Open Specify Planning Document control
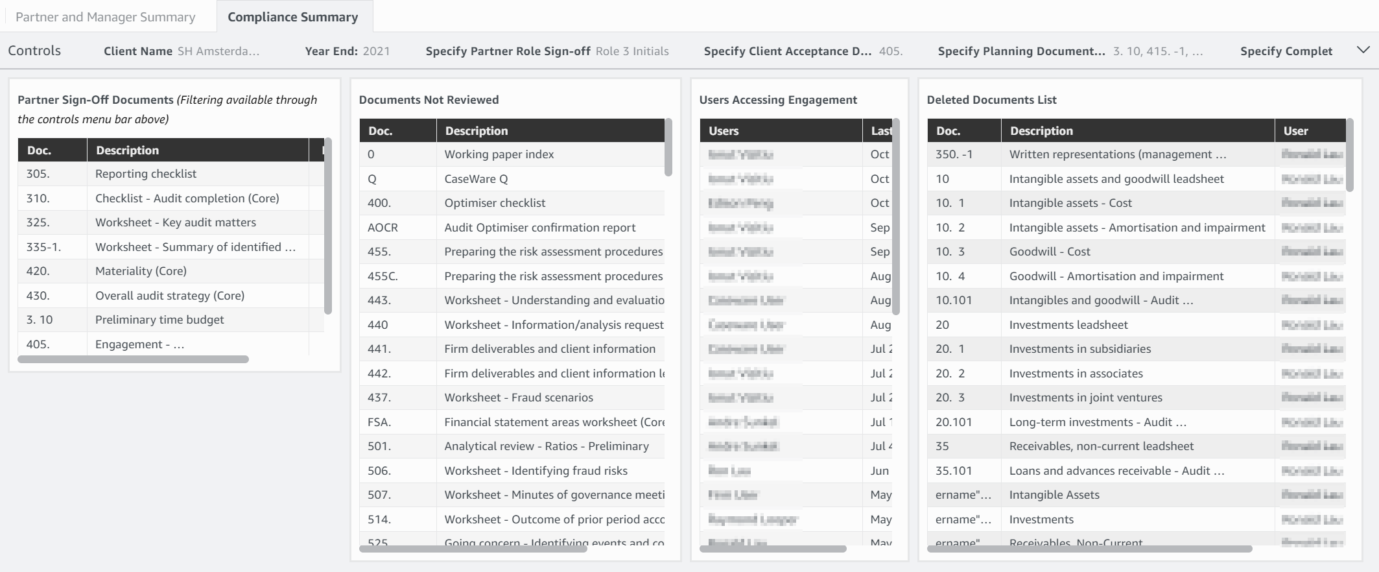 [x=1070, y=51]
